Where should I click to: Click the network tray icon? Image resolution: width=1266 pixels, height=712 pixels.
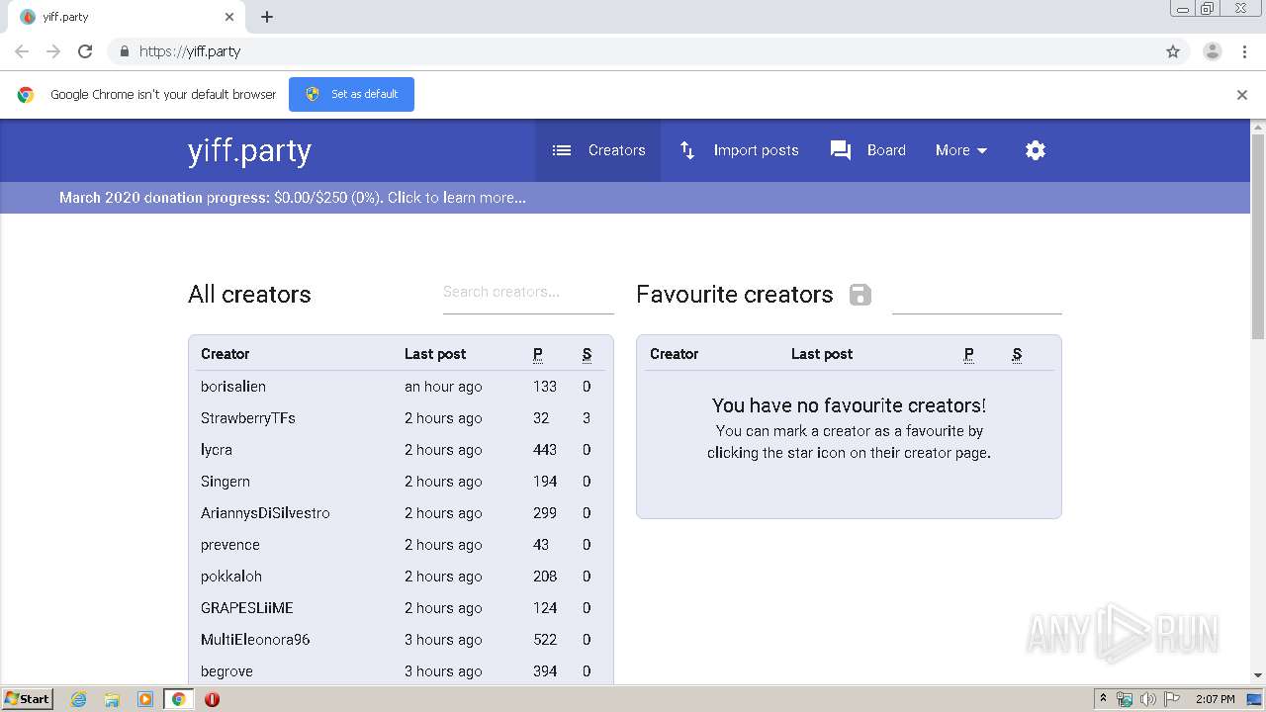1125,699
